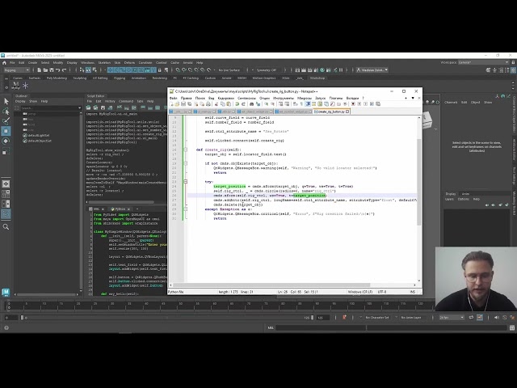This screenshot has height=388, width=517.
Task: Toggle the Outliner layout button in the left sidebar
Action: point(6,214)
